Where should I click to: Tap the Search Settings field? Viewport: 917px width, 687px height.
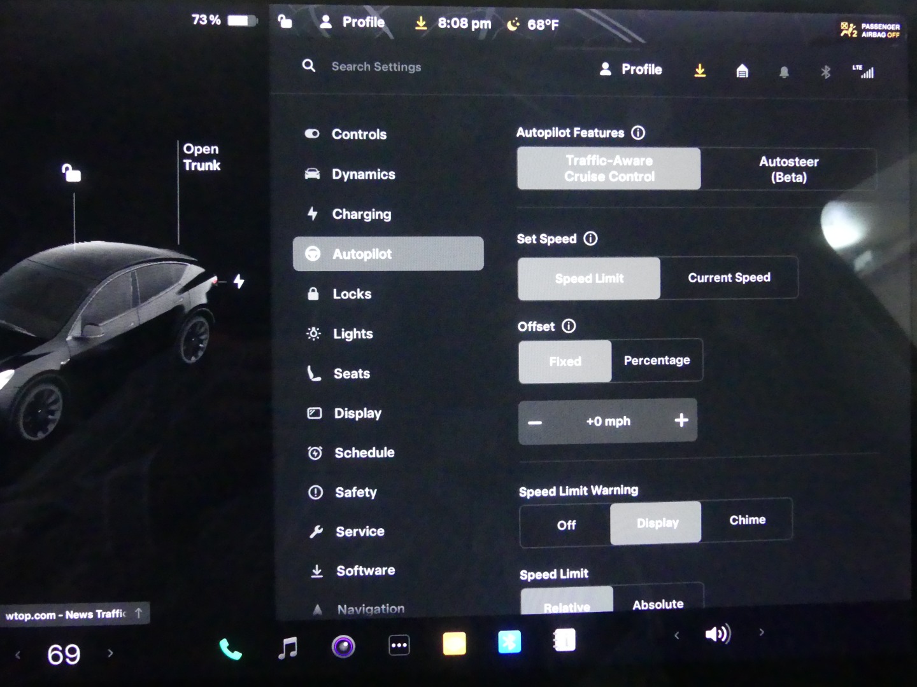376,67
